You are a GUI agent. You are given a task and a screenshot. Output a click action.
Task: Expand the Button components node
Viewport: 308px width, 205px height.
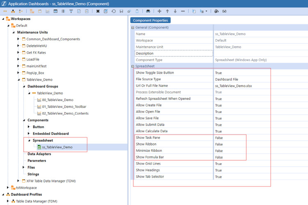[29, 127]
